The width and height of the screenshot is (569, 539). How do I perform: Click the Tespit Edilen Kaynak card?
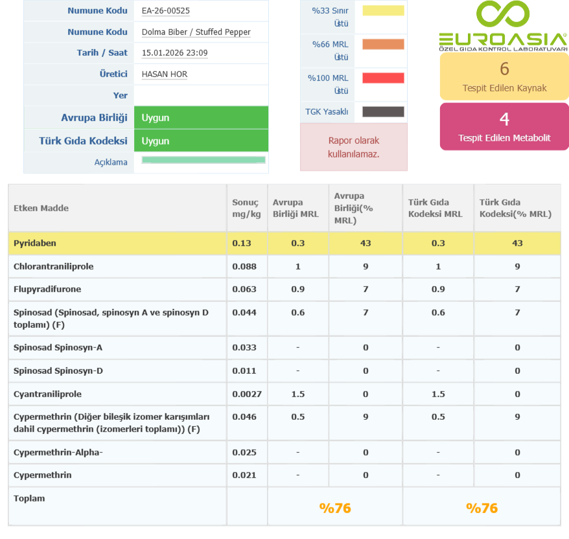tap(504, 76)
